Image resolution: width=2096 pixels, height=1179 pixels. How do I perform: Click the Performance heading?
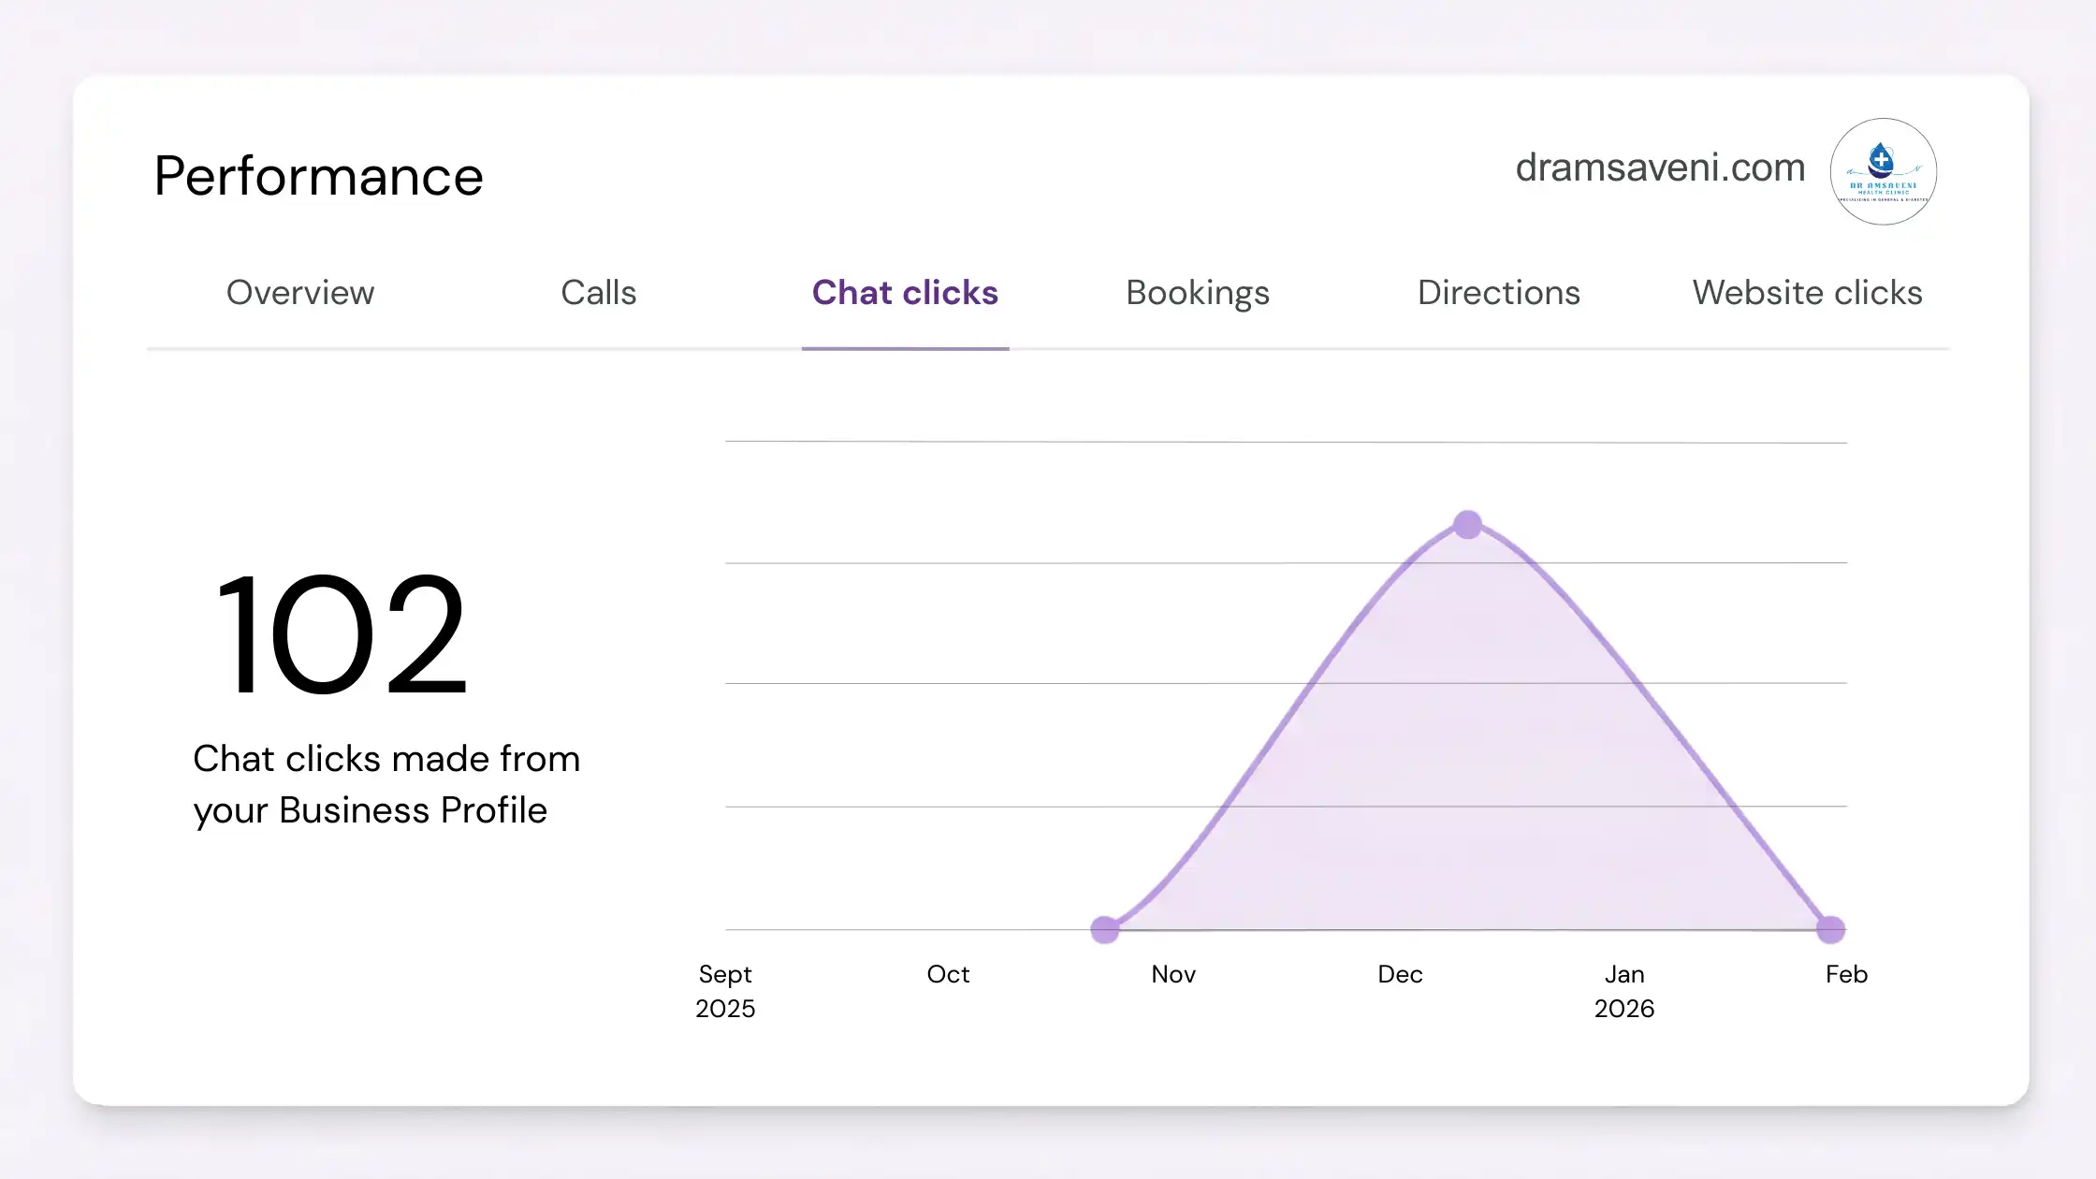click(x=318, y=176)
